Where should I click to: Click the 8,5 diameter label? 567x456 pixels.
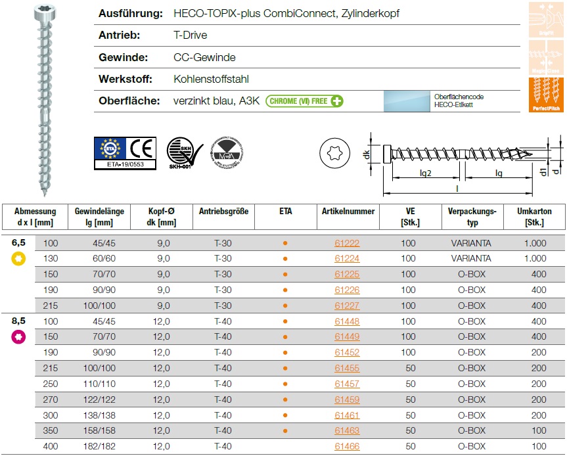pos(18,321)
